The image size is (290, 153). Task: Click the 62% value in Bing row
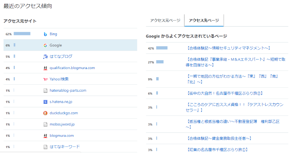tap(8, 34)
